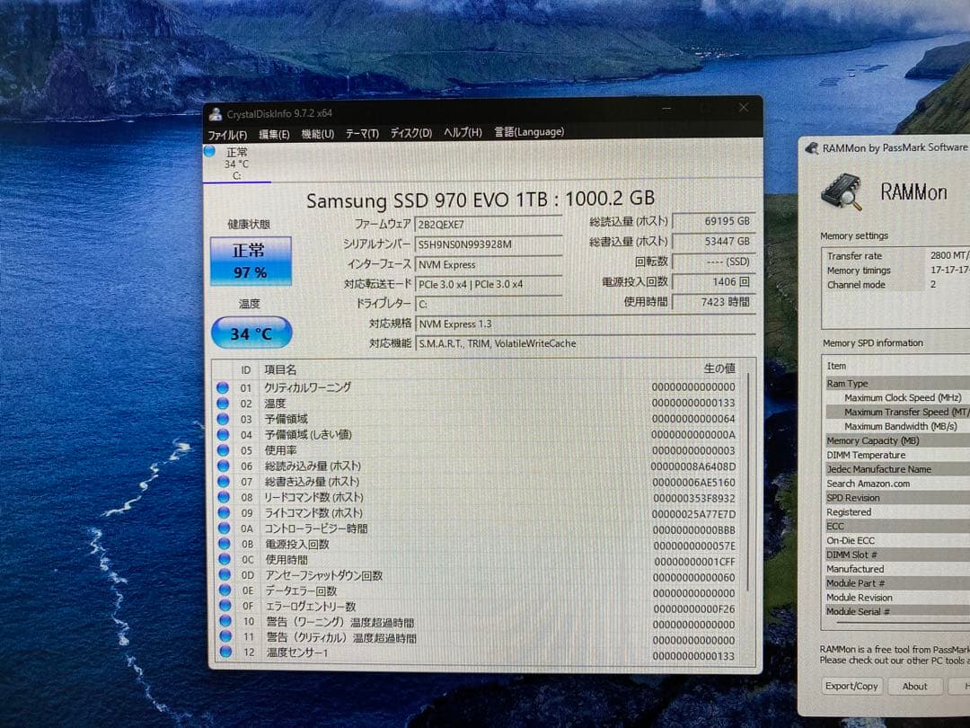970x728 pixels.
Task: Click the status icon for ID 12 温度センサー1
Action: 225,652
